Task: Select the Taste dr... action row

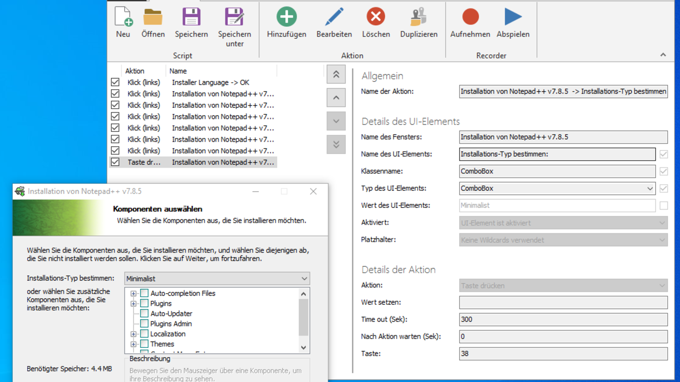Action: pos(193,162)
